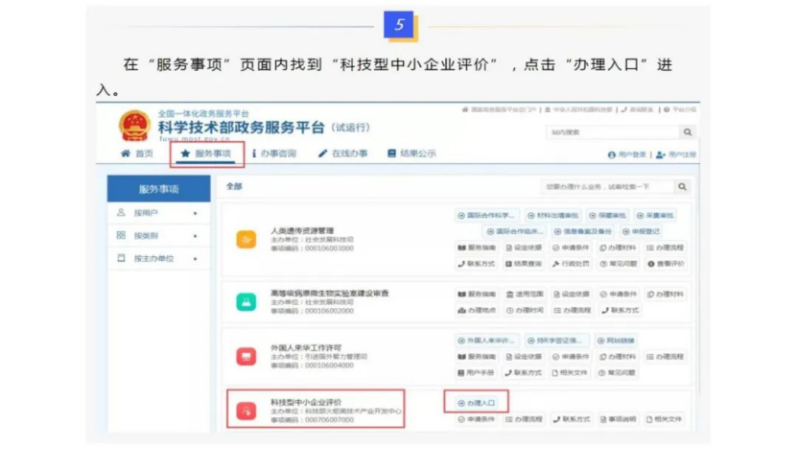Open 国家政务服务平台总门户 top link
Screen dimensions: 797x449
click(x=499, y=109)
